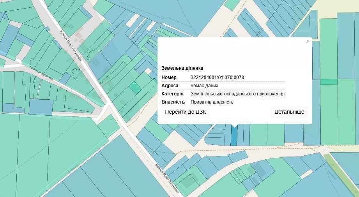The height and width of the screenshot is (197, 359).
Task: Open the Перейти до ДЗК link
Action: 186,112
